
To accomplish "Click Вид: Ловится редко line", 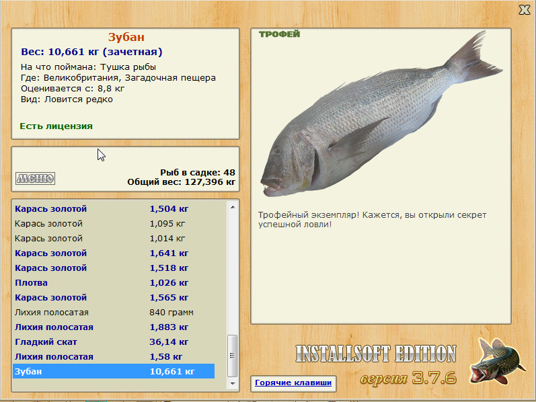I will (x=67, y=99).
